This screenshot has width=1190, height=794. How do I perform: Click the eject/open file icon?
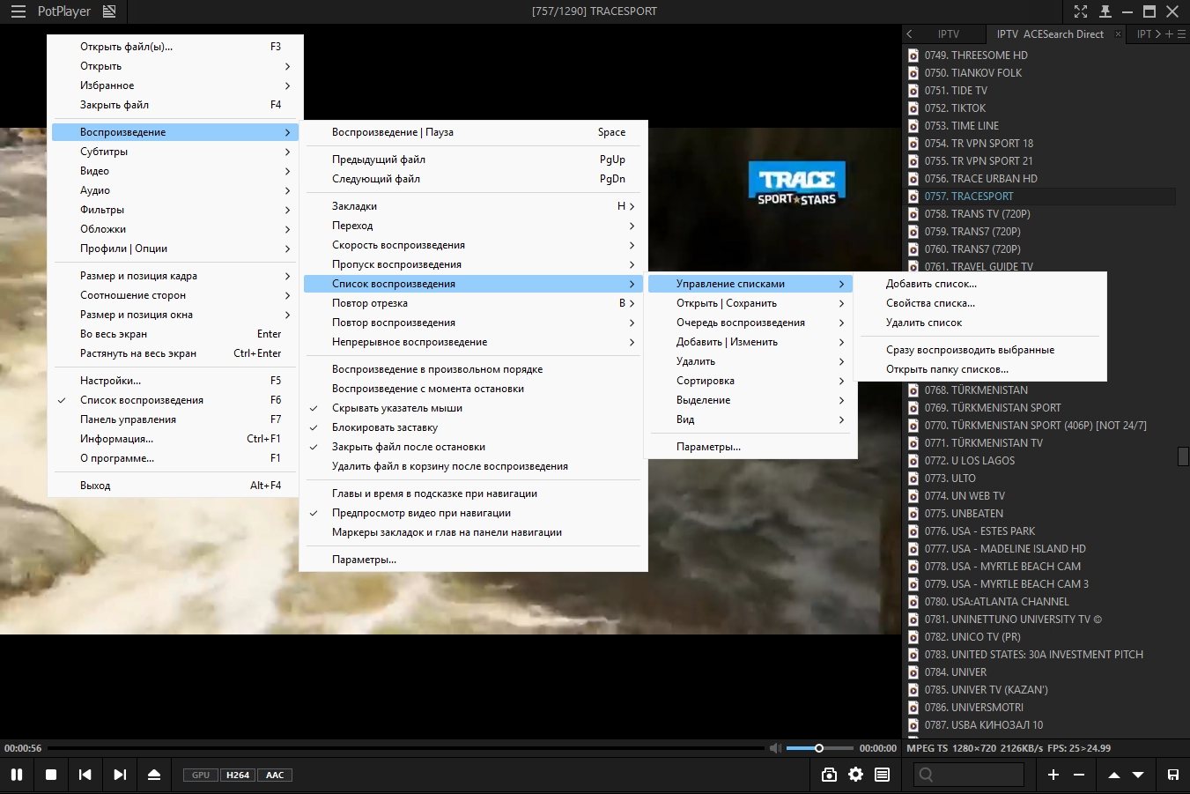tap(154, 775)
